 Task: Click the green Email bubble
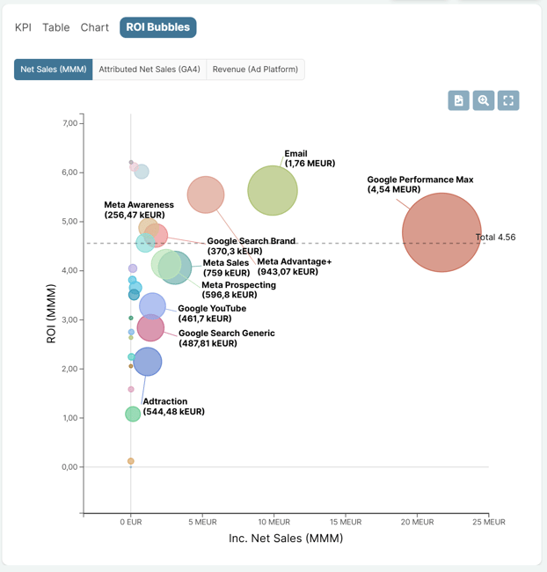(x=273, y=190)
